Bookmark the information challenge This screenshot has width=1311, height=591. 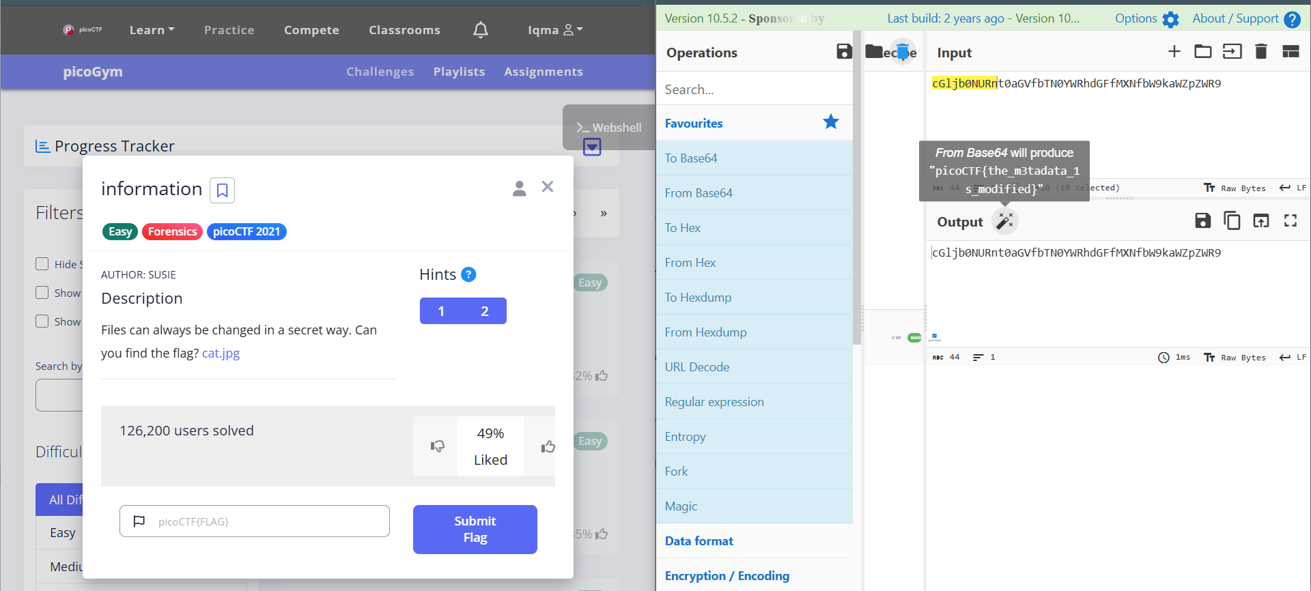tap(222, 190)
